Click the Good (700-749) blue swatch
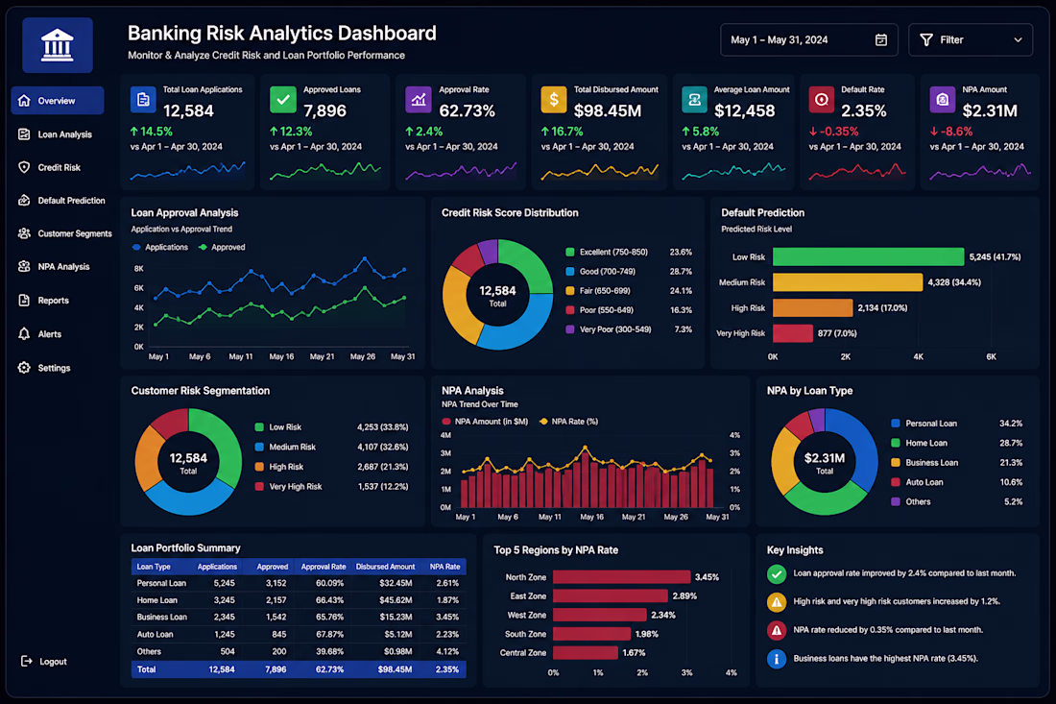The image size is (1056, 704). [569, 272]
